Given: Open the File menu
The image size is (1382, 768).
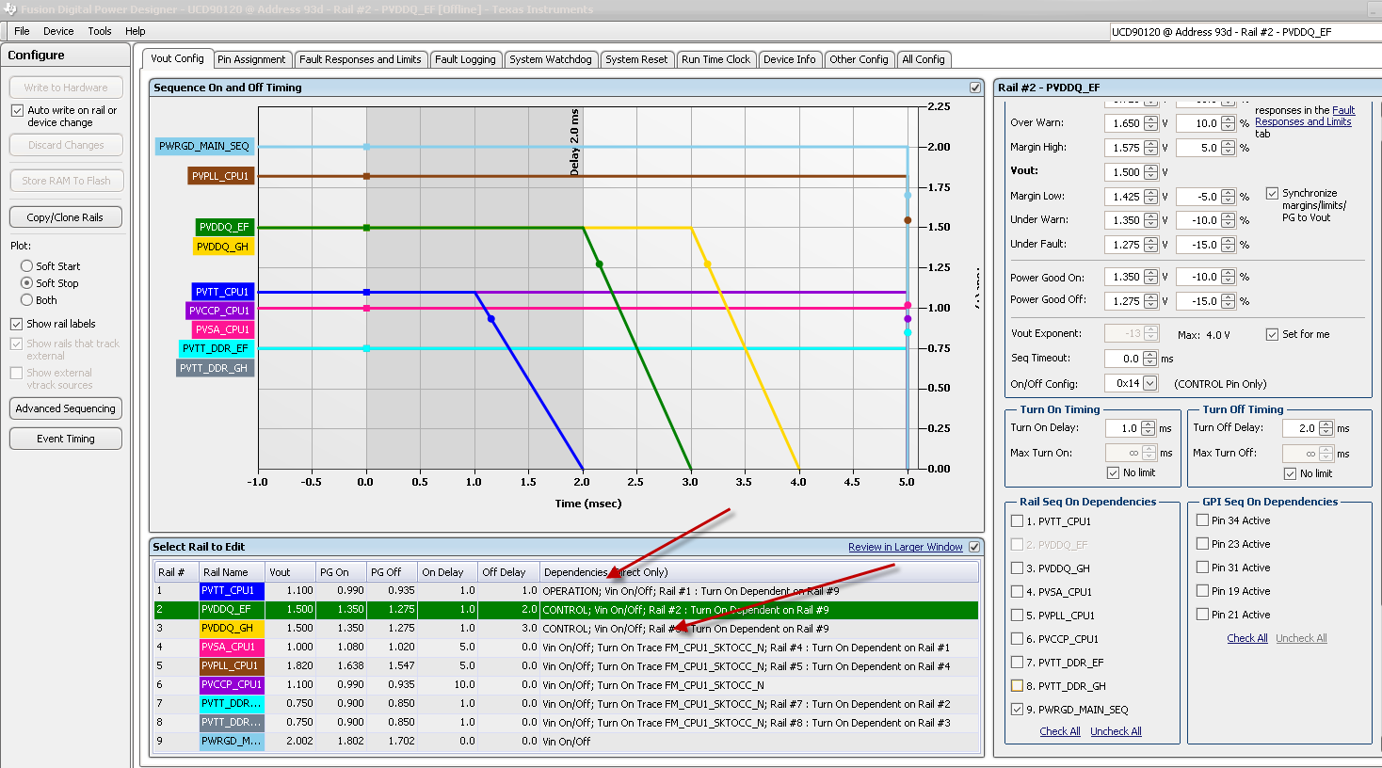Looking at the screenshot, I should click(x=22, y=31).
